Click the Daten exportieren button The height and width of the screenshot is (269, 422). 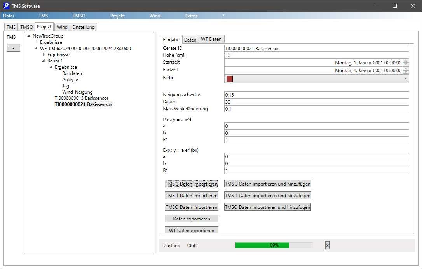pos(191,219)
